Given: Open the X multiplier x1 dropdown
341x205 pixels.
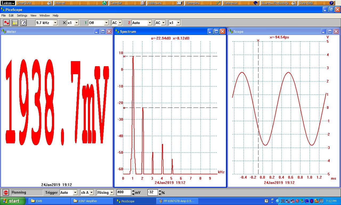Looking at the screenshot, I should tap(76, 23).
